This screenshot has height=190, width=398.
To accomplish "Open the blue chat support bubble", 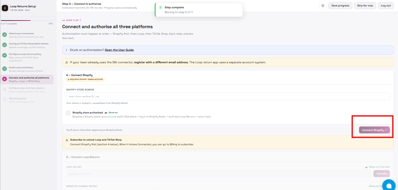I will (x=389, y=186).
